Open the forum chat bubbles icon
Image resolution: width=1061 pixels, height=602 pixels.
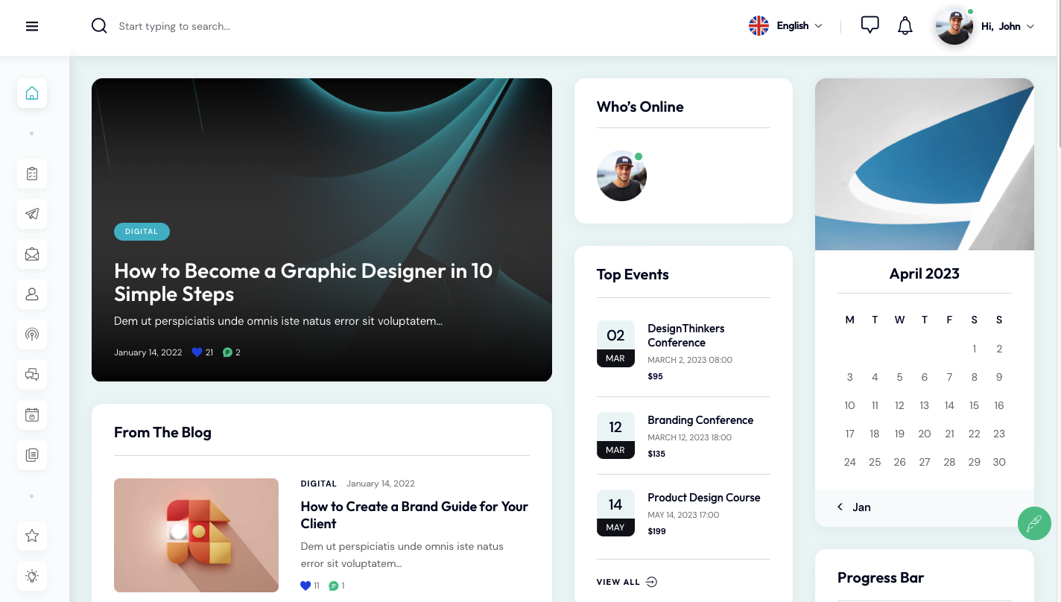[31, 375]
